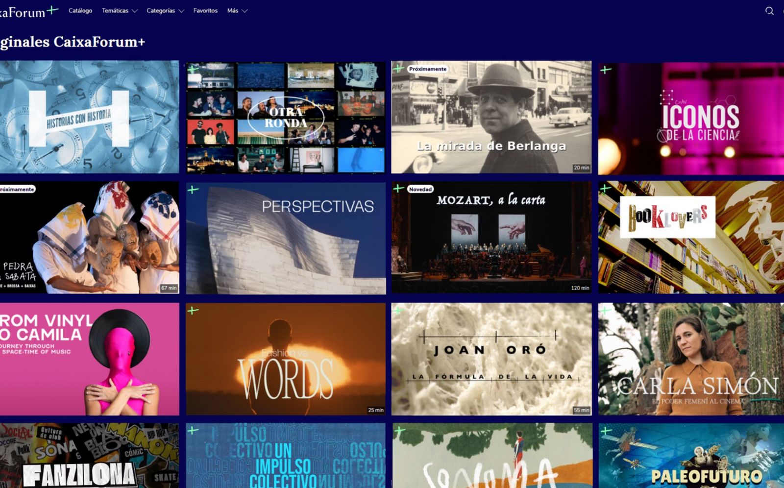
Task: Click the "120 min" duration label
Action: (x=580, y=288)
